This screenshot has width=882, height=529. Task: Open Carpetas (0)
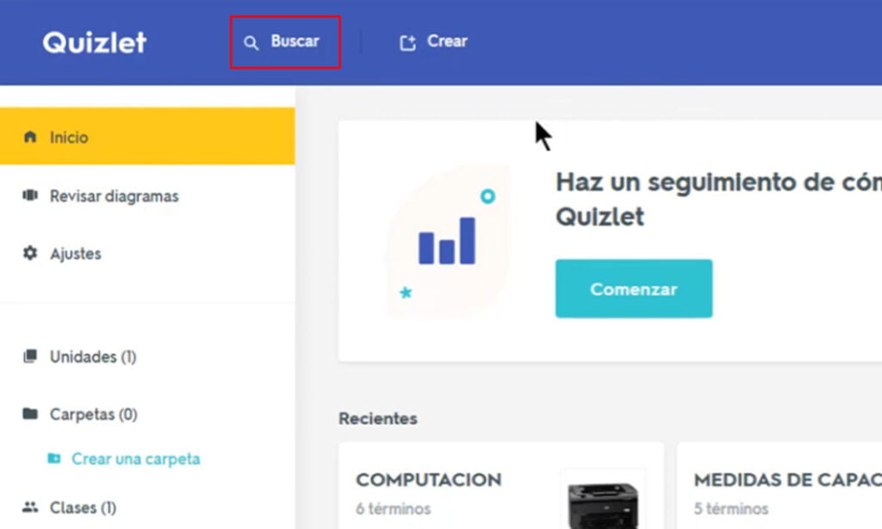pos(94,414)
